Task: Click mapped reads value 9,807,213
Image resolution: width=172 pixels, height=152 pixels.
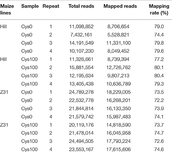Action: tap(118, 75)
